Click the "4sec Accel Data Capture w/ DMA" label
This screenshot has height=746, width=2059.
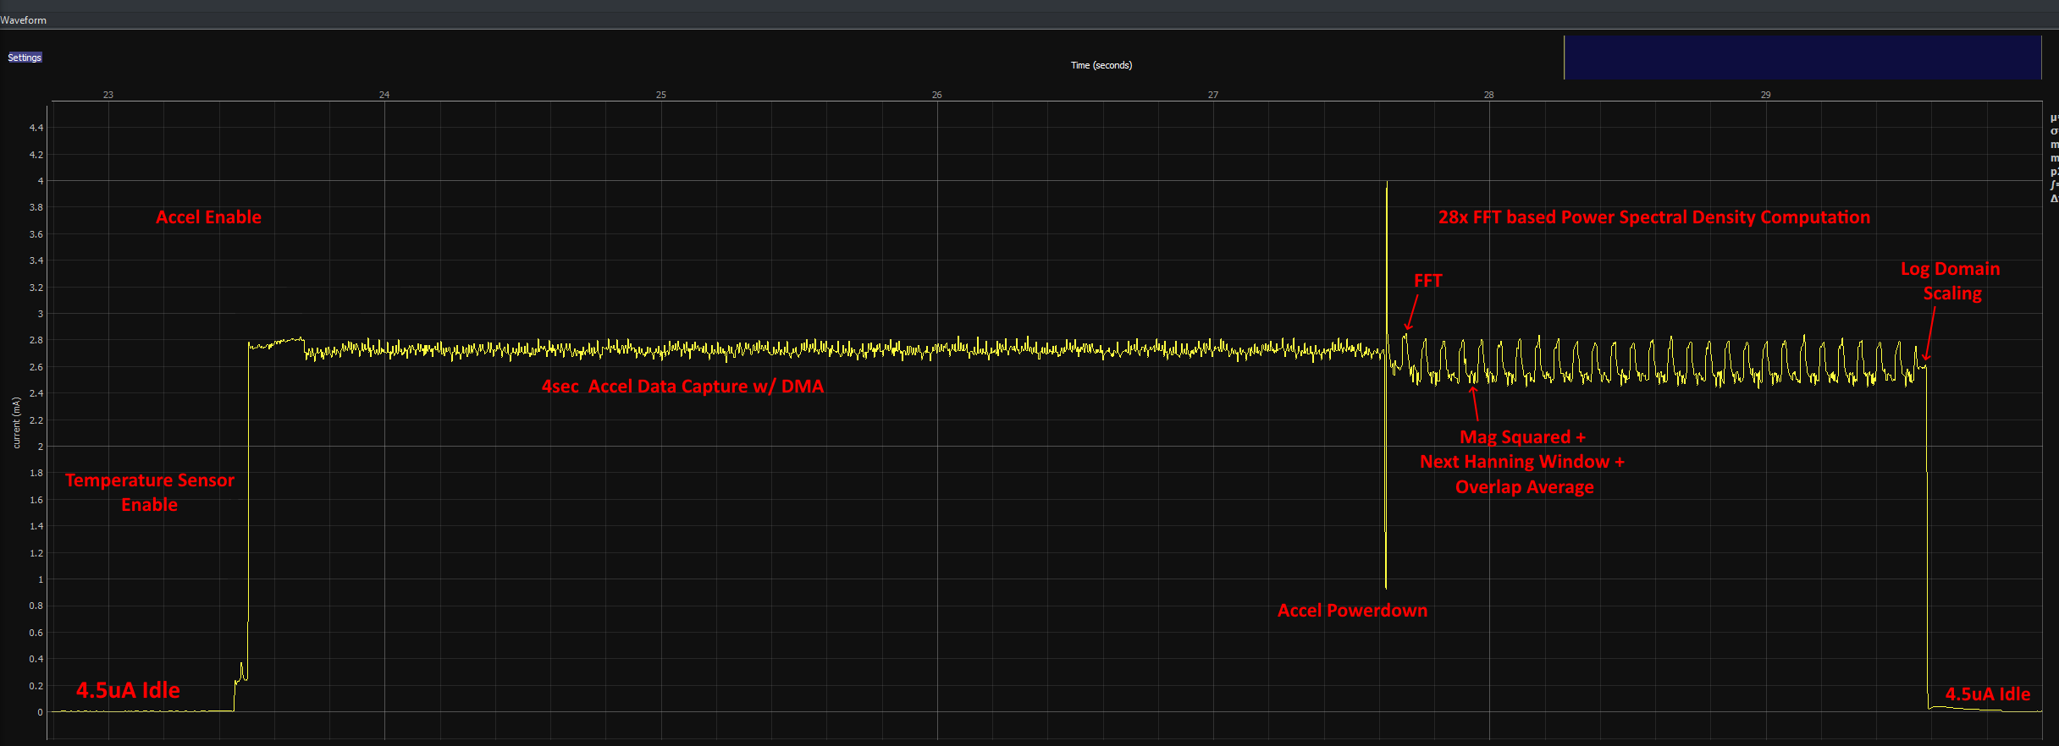pos(682,387)
